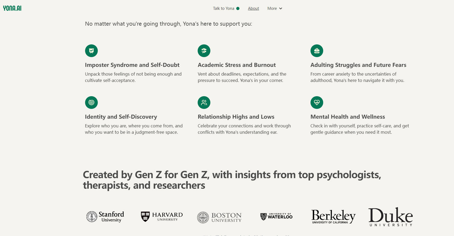This screenshot has height=236, width=454.
Task: Click the University of Waterloo logo
Action: click(276, 216)
